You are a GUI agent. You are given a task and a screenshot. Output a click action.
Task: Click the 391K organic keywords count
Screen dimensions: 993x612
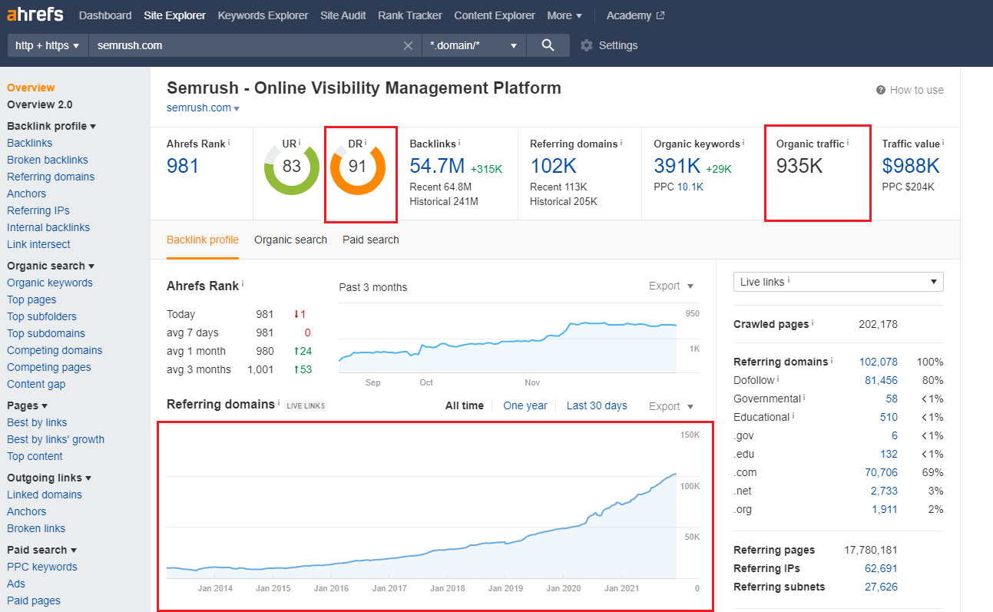tap(677, 166)
